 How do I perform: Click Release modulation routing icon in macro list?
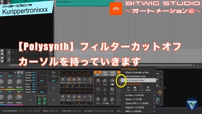point(34,80)
